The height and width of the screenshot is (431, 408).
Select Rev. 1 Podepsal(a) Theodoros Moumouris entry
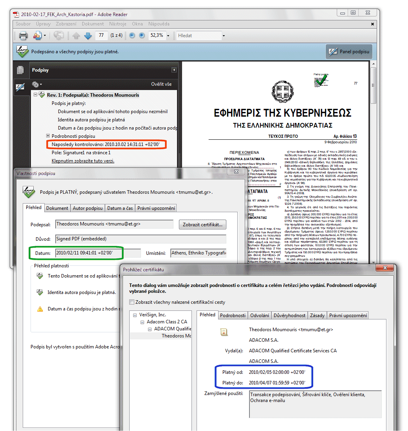(x=93, y=95)
